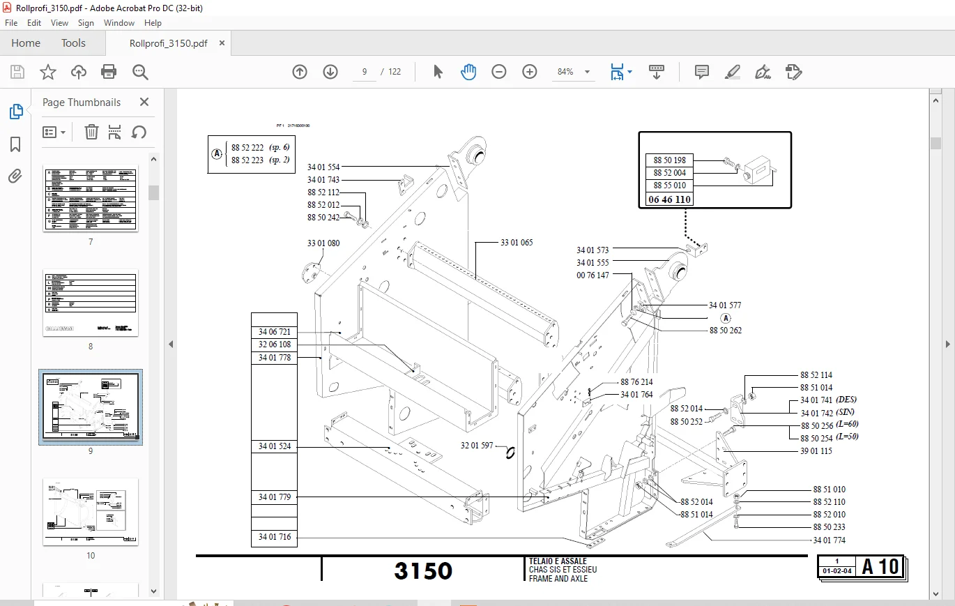The width and height of the screenshot is (955, 606).
Task: Delete selected page with trash icon
Action: click(92, 132)
